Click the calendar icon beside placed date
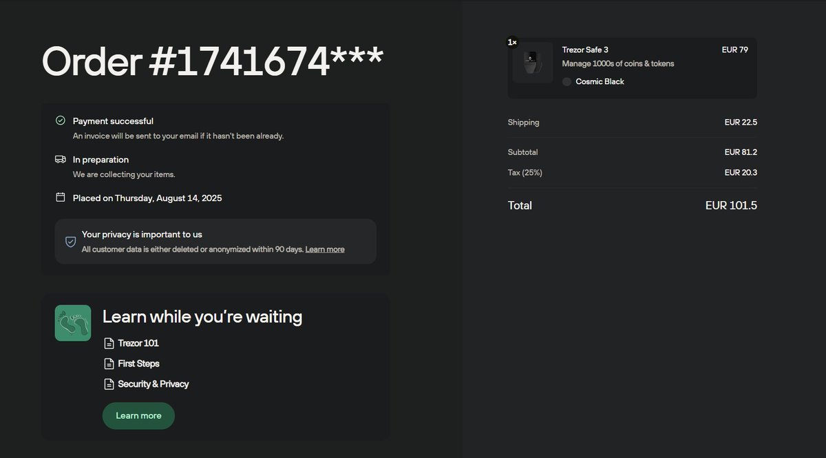Screen dimensions: 826x458 click(61, 198)
